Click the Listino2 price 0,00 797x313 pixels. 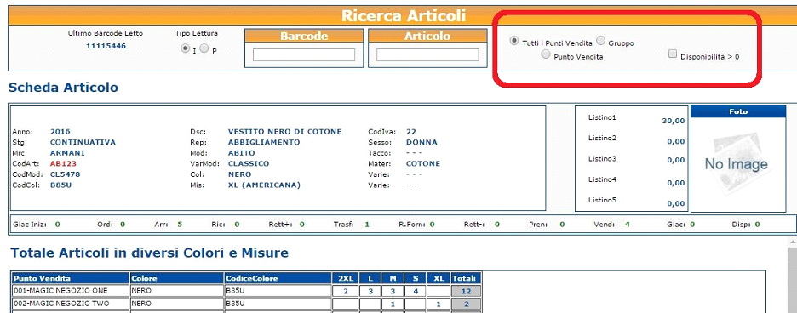pos(676,141)
